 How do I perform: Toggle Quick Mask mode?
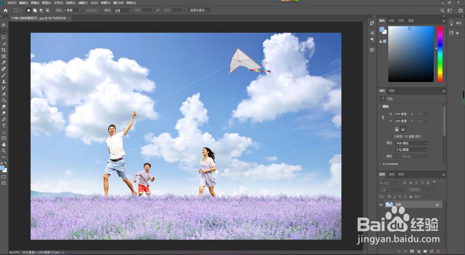click(x=4, y=177)
